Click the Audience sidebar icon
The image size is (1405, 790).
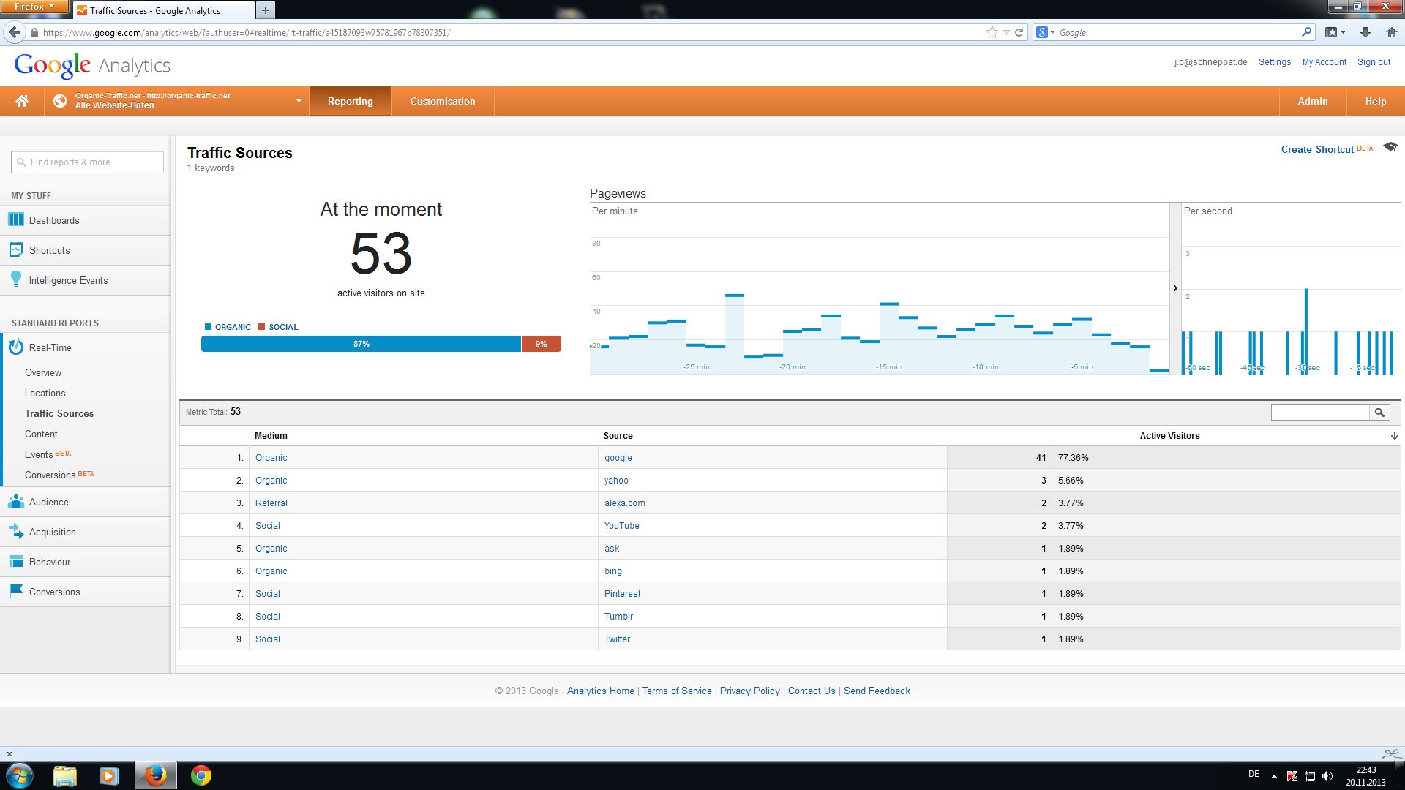pyautogui.click(x=16, y=502)
